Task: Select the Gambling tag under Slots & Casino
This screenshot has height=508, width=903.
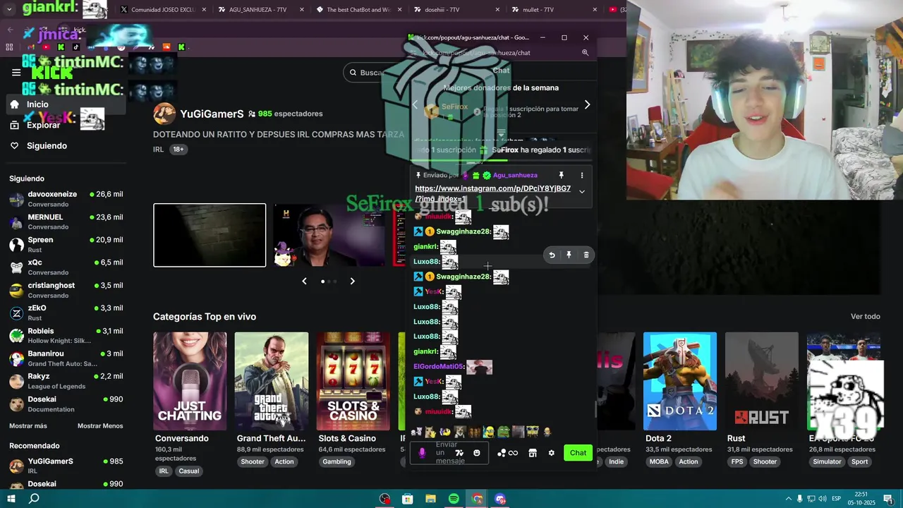Action: pyautogui.click(x=337, y=462)
